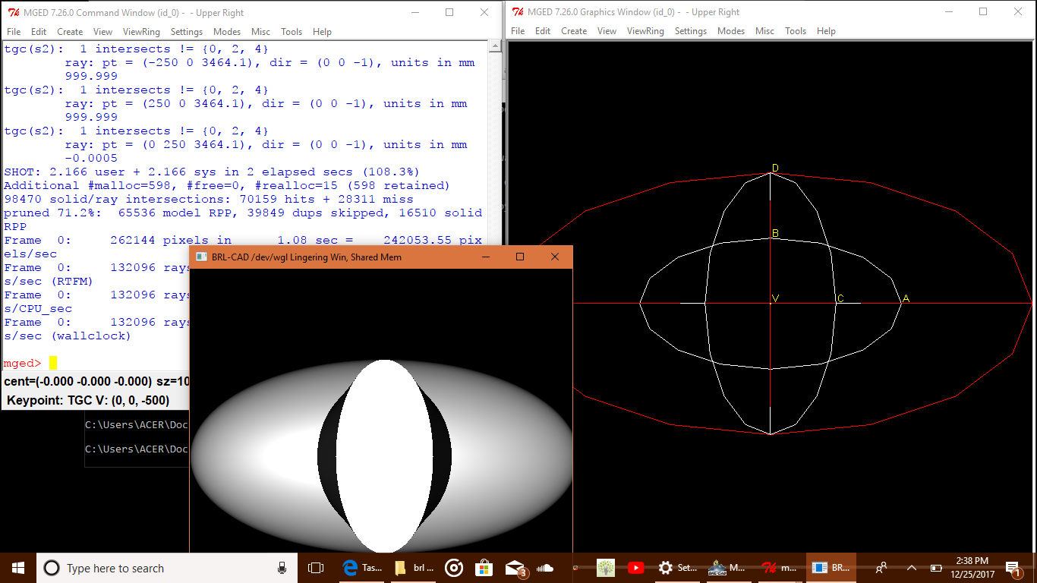Open the People icon in system tray
1037x583 pixels.
point(881,568)
